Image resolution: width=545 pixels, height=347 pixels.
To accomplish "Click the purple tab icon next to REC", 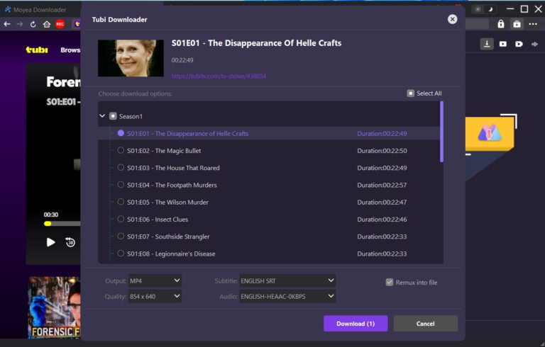I will coord(77,24).
